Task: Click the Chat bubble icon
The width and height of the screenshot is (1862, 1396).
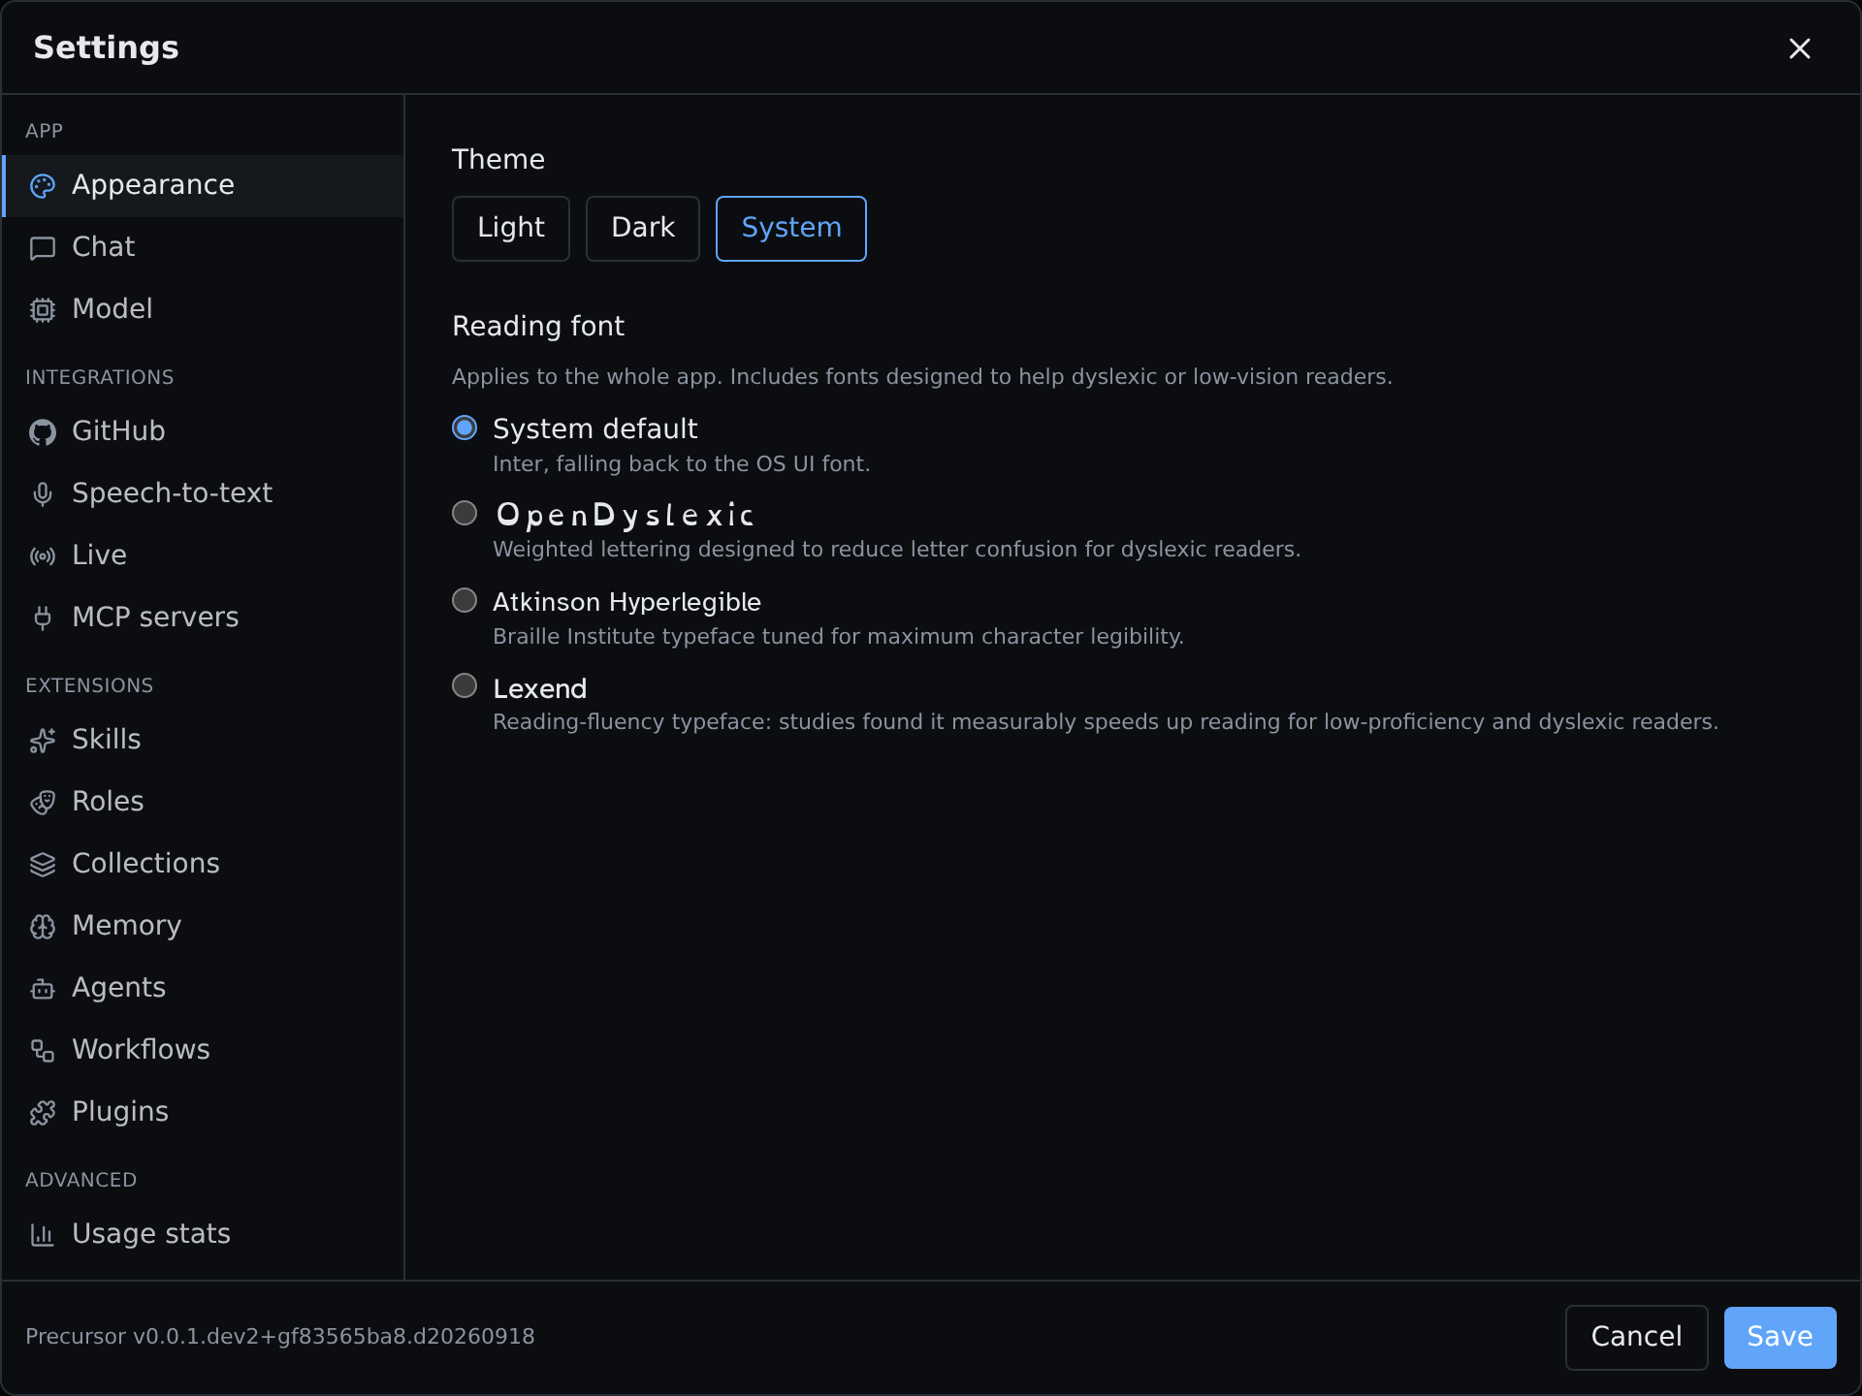Action: (43, 248)
